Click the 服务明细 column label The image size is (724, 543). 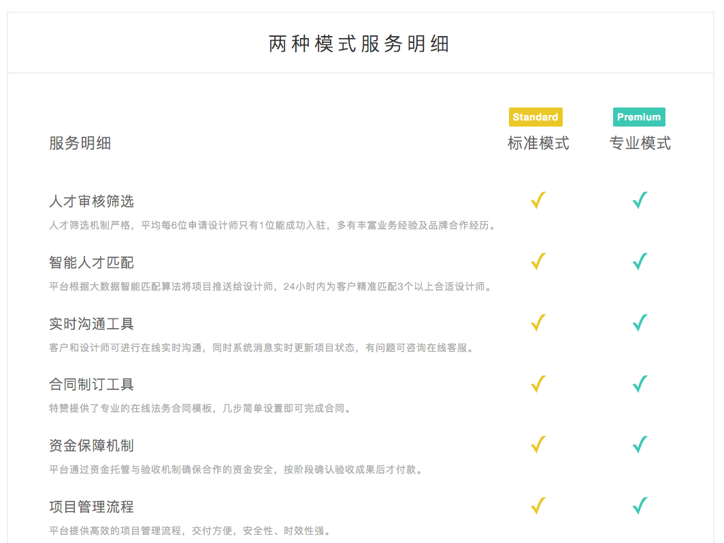pos(80,144)
